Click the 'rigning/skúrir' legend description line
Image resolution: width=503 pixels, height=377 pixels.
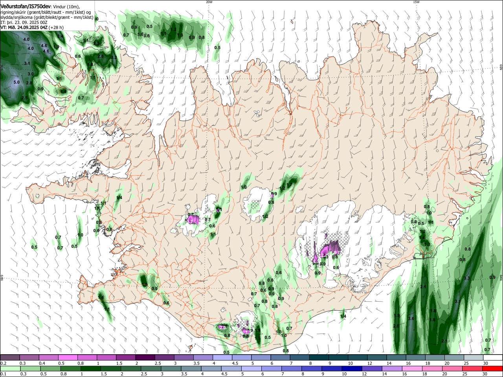pyautogui.click(x=46, y=12)
